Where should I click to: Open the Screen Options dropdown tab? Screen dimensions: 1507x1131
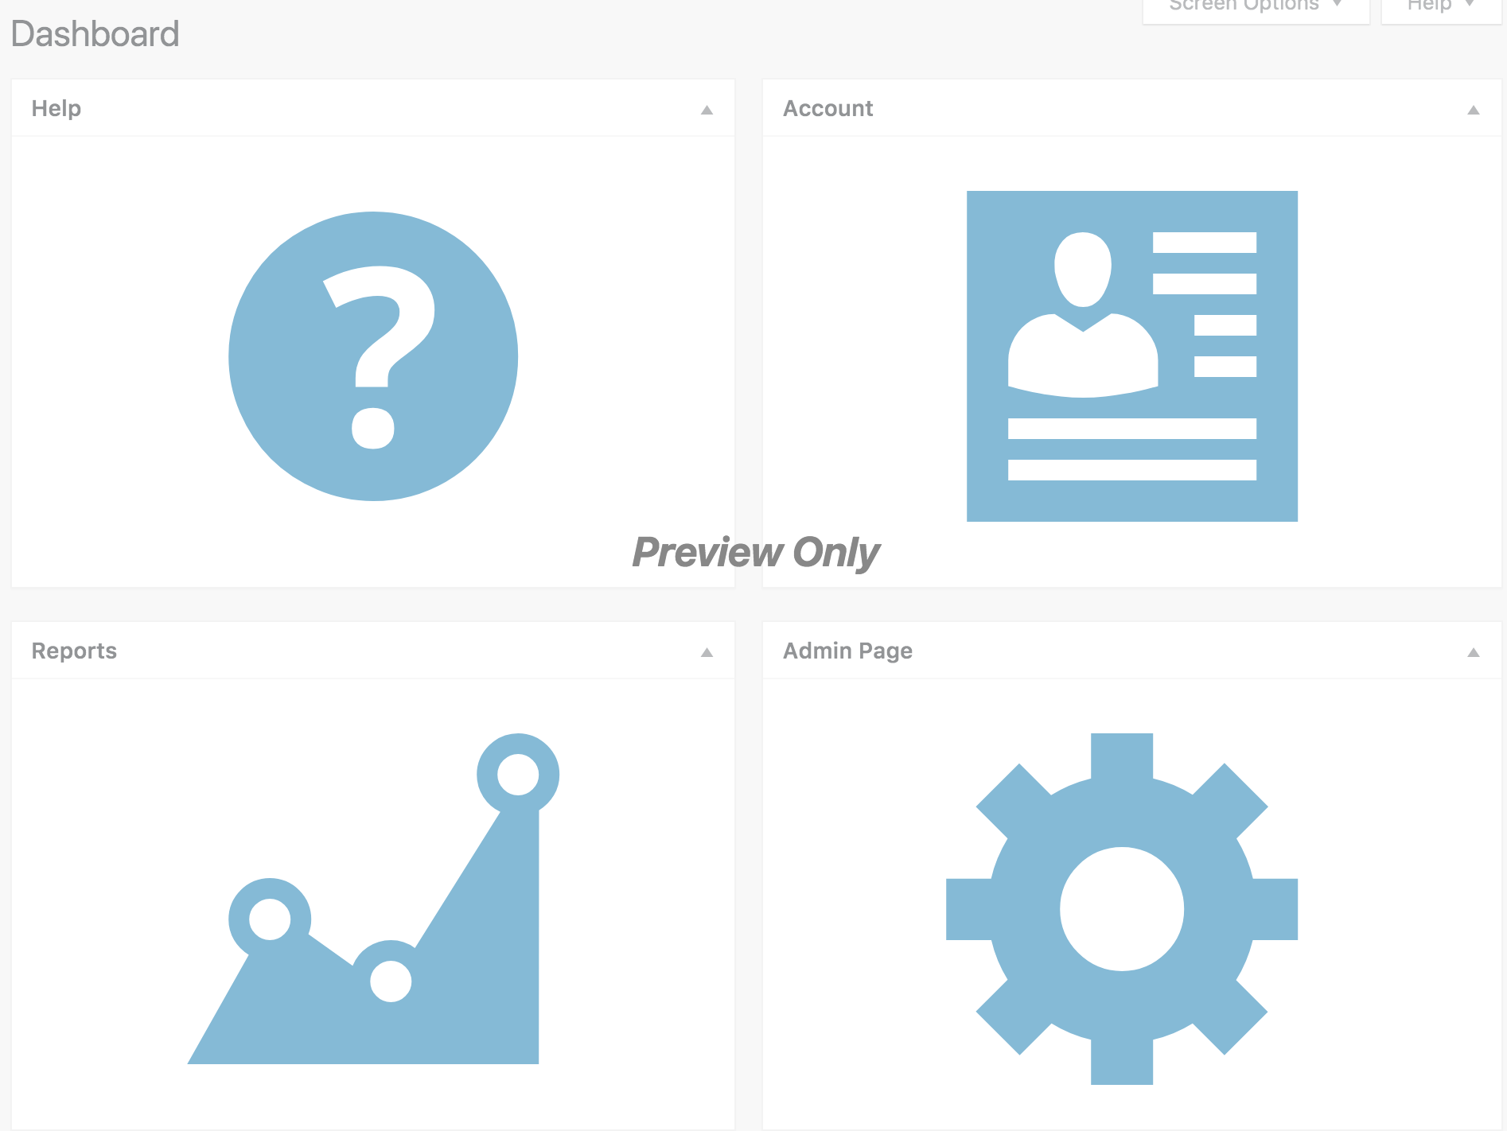[1256, 8]
